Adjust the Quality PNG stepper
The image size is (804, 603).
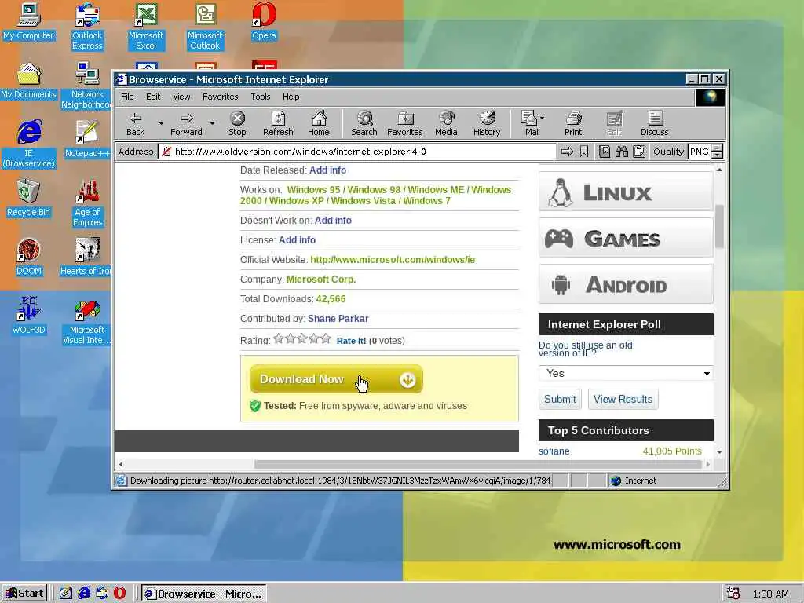click(x=718, y=152)
